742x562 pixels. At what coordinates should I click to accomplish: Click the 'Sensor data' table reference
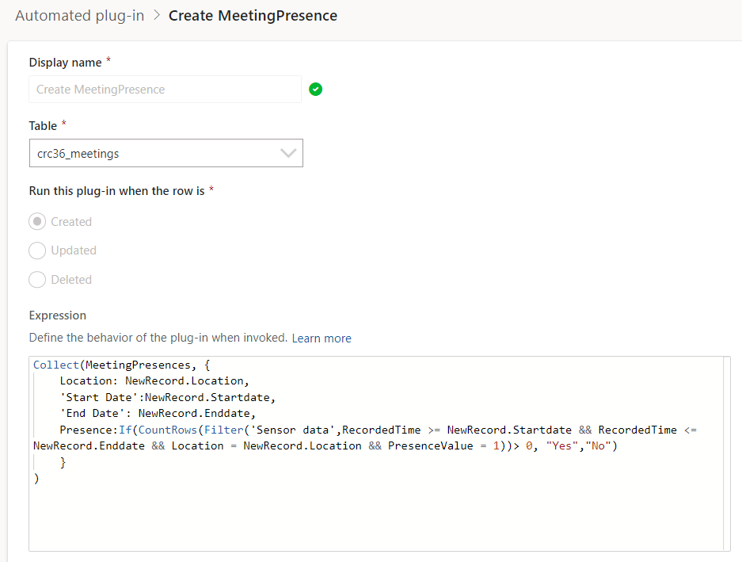[x=293, y=430]
